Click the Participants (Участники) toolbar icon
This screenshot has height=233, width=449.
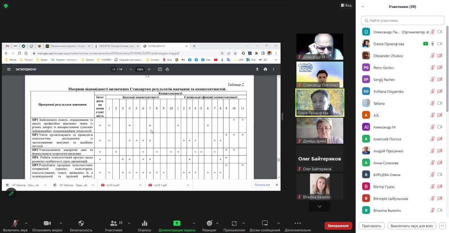click(x=113, y=223)
